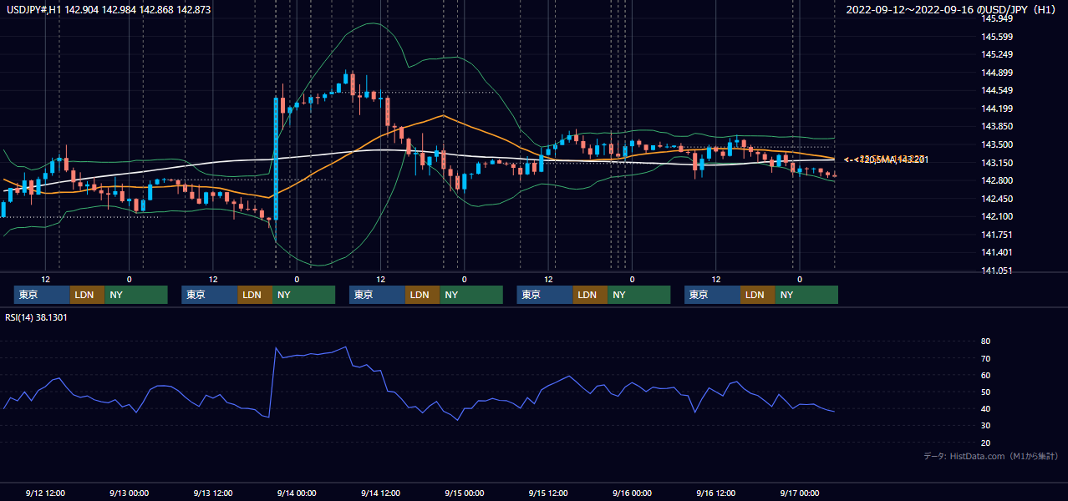Click the RSI scale value 20
The width and height of the screenshot is (1068, 501).
(986, 443)
